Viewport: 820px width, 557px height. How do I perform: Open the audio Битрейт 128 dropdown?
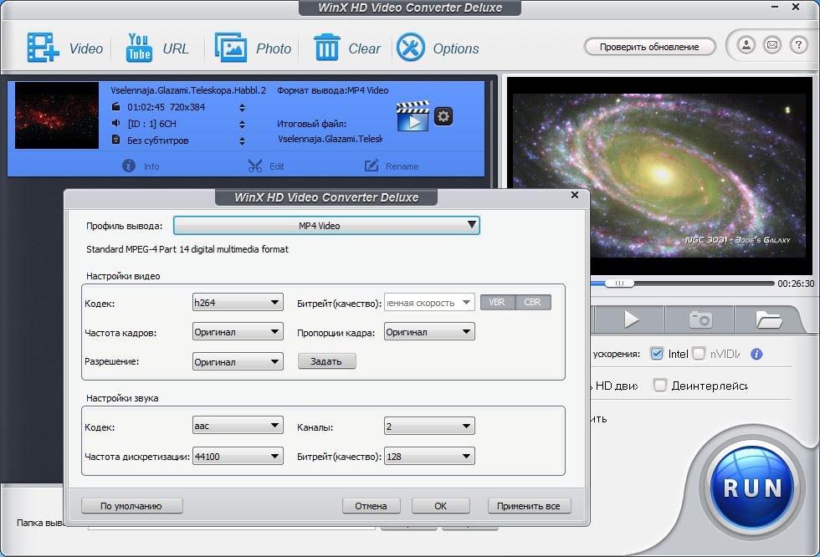(429, 456)
